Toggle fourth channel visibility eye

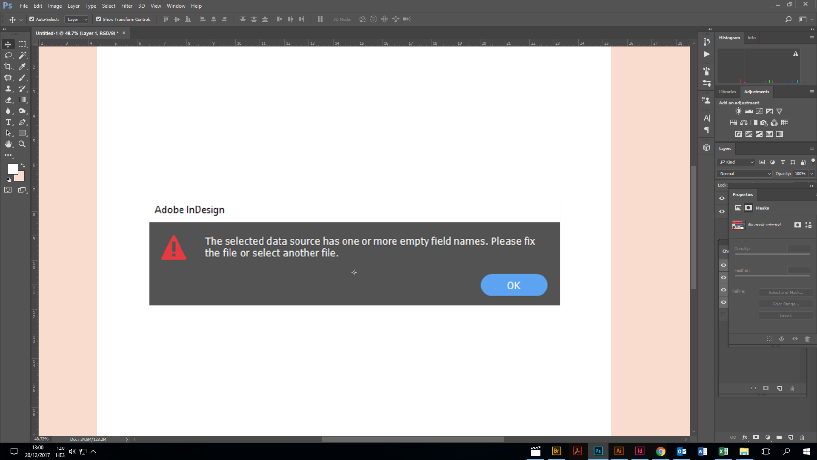tap(723, 302)
